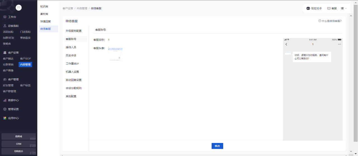Click the 微商城 button
The height and width of the screenshot is (156, 358).
pyautogui.click(x=18, y=136)
